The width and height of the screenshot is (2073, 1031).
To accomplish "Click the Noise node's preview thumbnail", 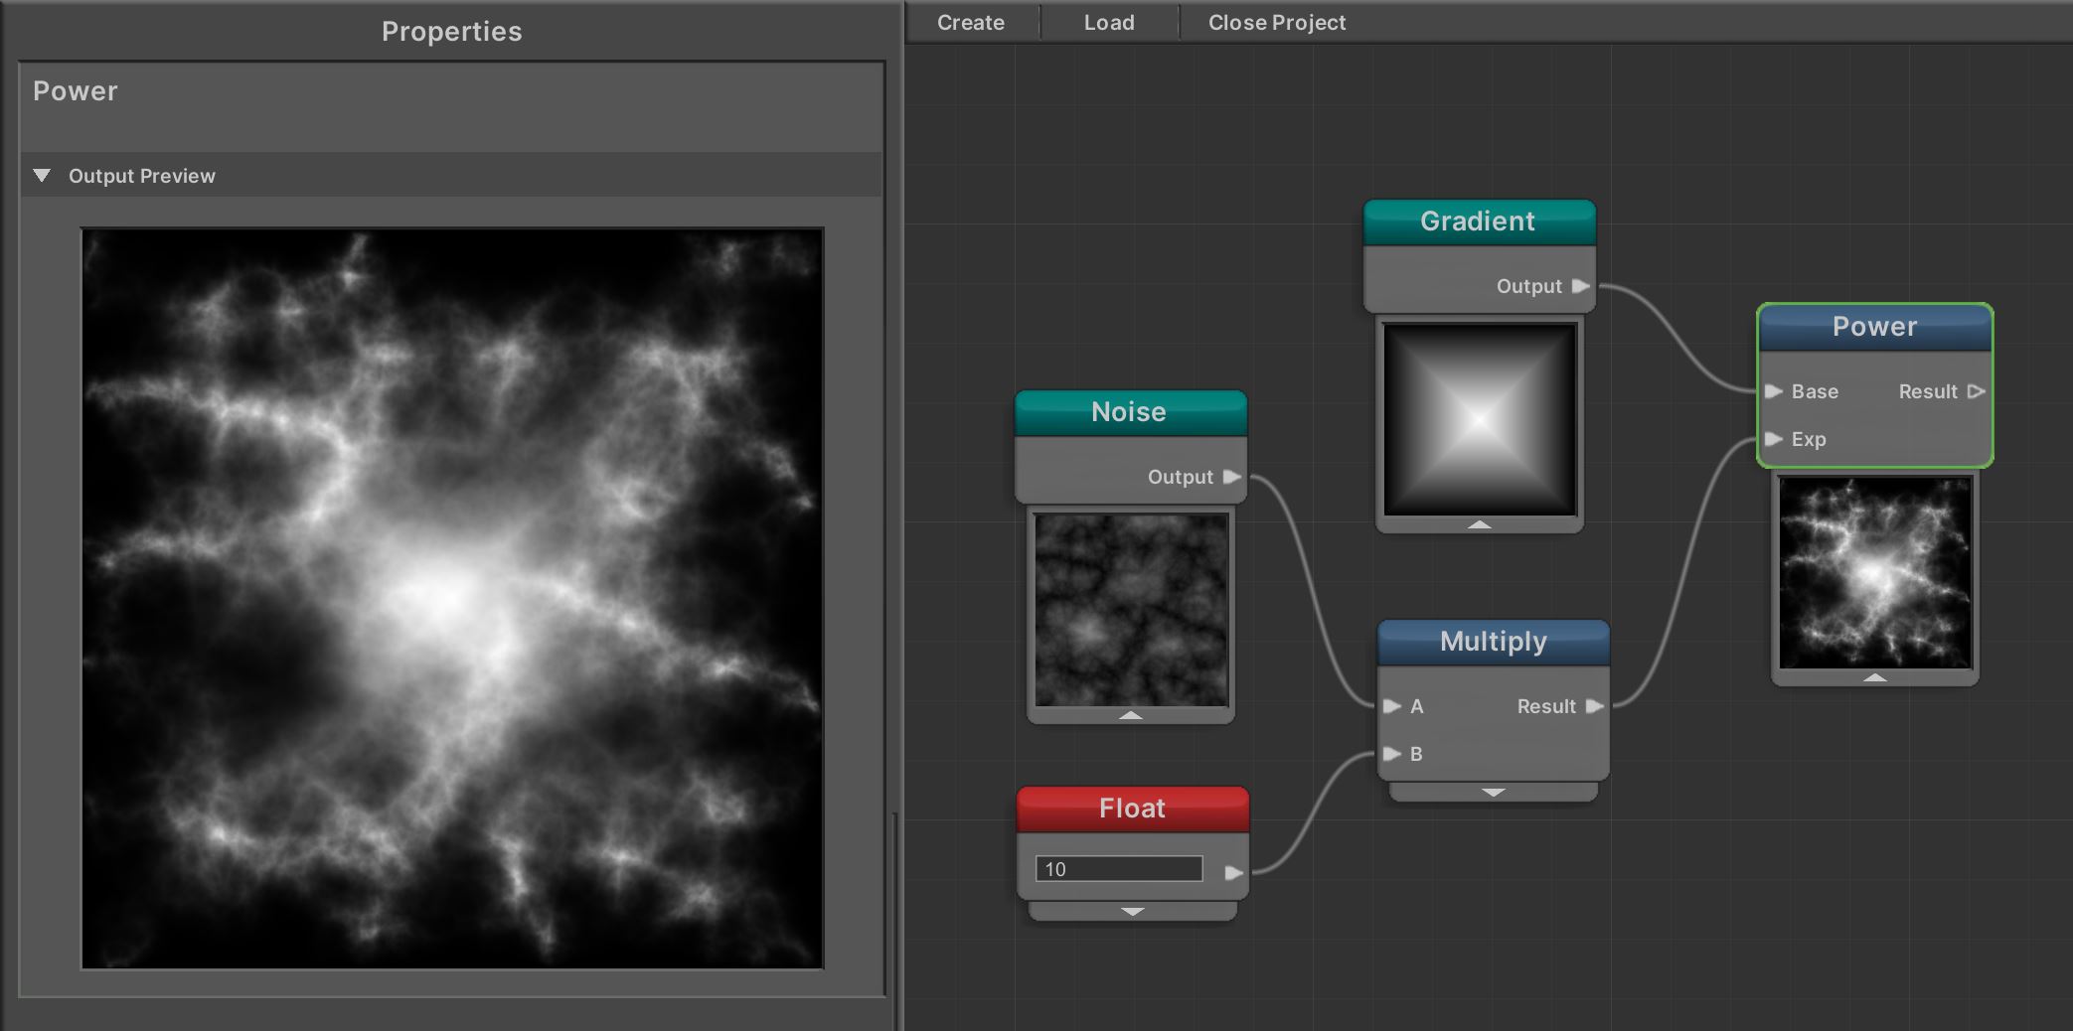I will [x=1130, y=613].
